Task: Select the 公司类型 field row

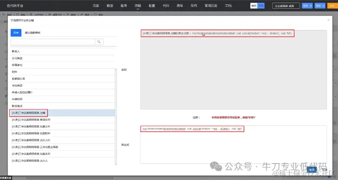Action: tap(63, 58)
